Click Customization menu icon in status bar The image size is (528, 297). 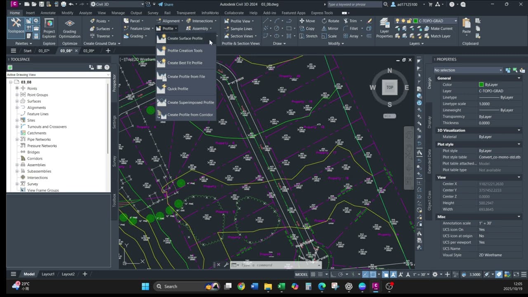524,274
